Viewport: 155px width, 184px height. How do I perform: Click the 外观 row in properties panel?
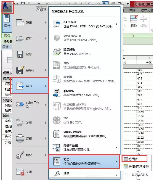7,142
